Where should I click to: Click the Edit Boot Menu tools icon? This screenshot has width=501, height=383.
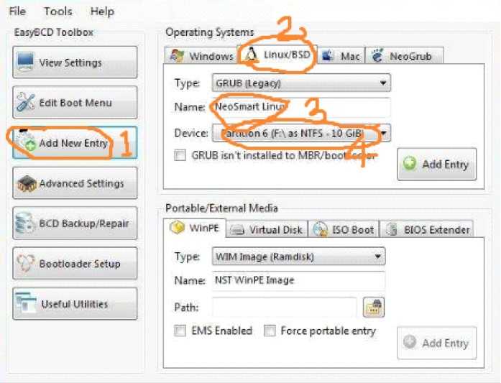26,102
